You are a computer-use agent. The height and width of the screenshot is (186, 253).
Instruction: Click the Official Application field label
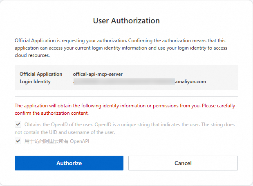coord(41,74)
